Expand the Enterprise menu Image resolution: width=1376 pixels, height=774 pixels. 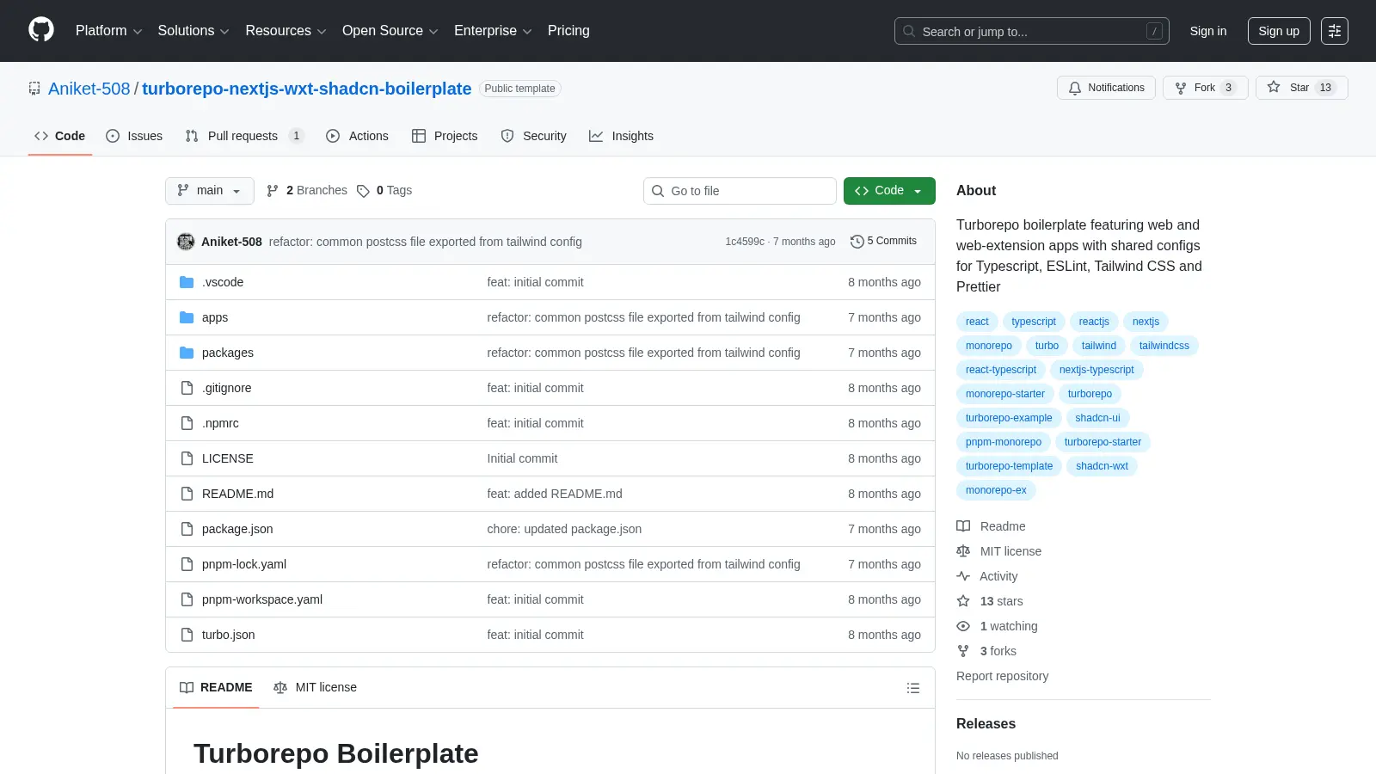(x=493, y=31)
